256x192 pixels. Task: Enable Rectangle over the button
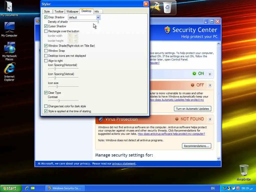pyautogui.click(x=46, y=31)
